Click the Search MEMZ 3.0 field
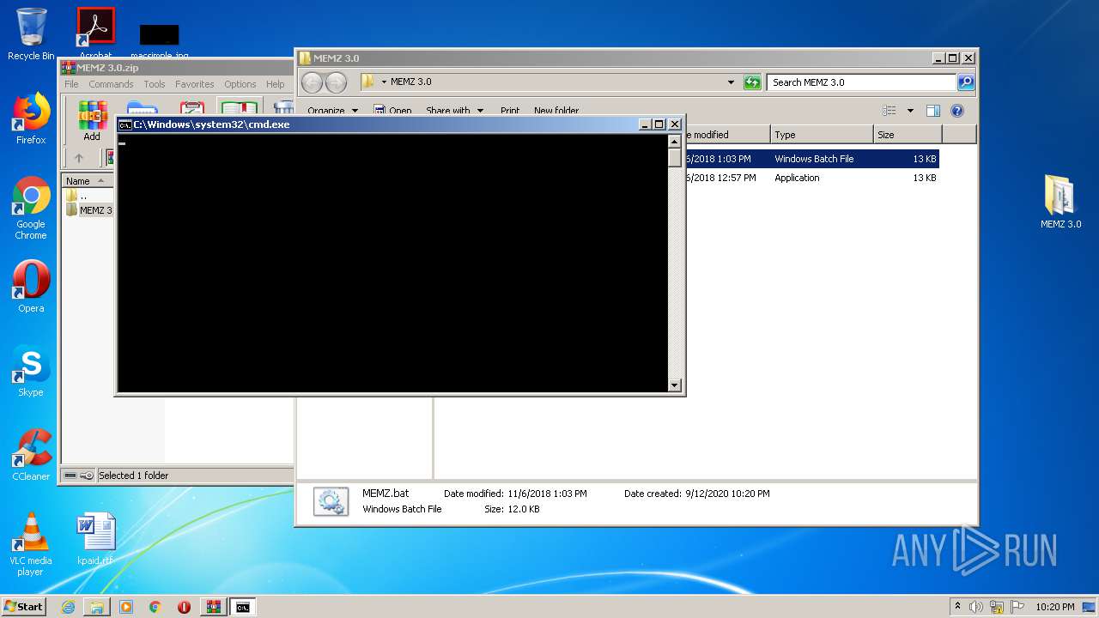Screen dimensions: 1099x618 click(x=861, y=82)
